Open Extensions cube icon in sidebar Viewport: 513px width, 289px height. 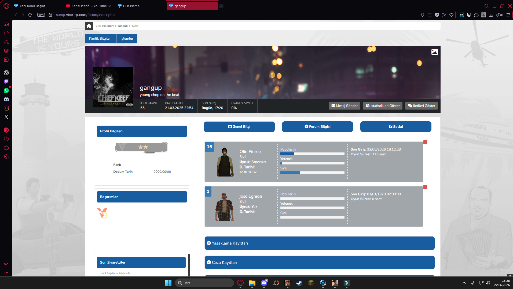pyautogui.click(x=6, y=148)
